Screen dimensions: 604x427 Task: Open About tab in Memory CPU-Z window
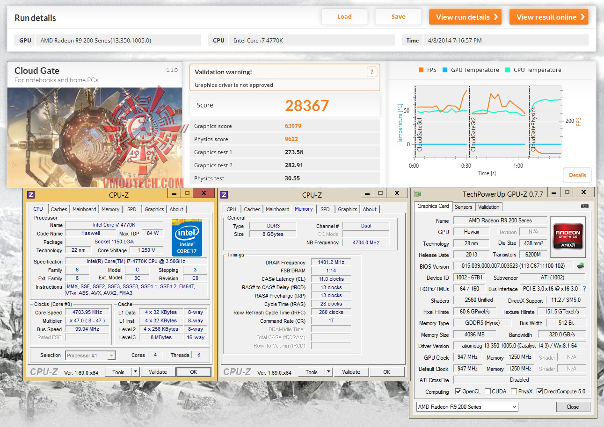coord(370,209)
